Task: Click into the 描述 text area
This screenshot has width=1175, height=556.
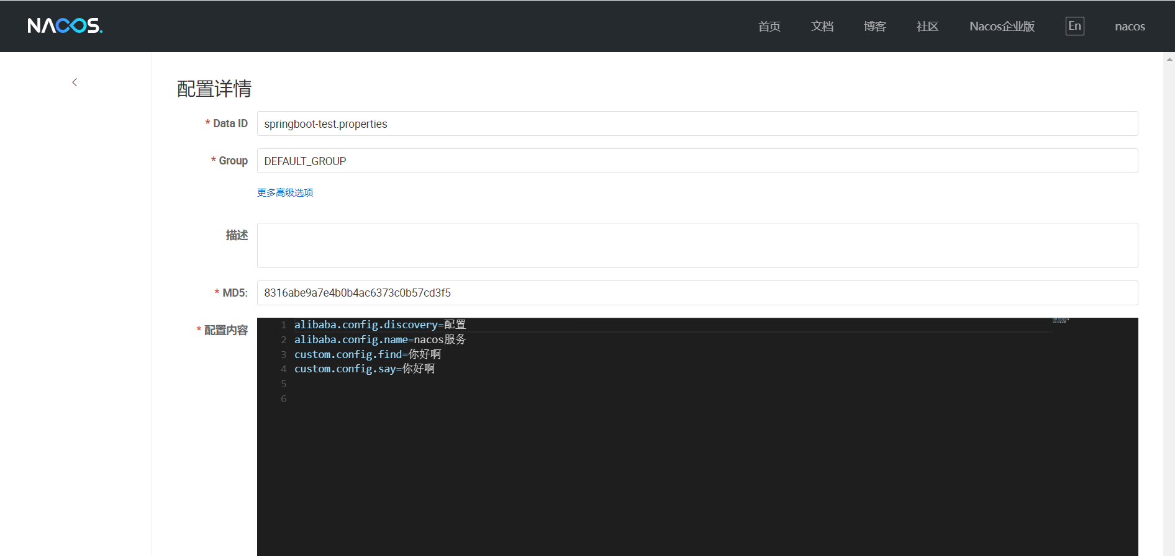Action: click(x=697, y=246)
